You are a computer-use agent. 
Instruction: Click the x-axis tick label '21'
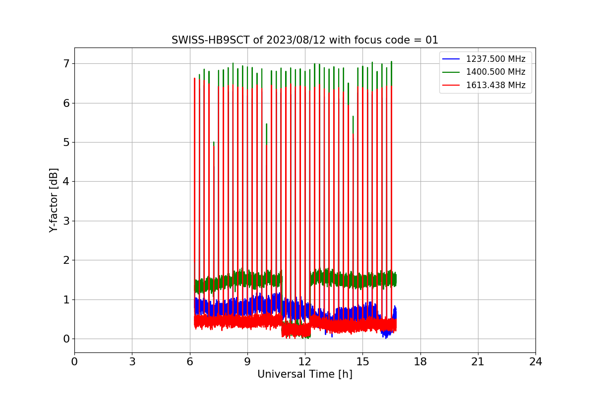(x=478, y=362)
